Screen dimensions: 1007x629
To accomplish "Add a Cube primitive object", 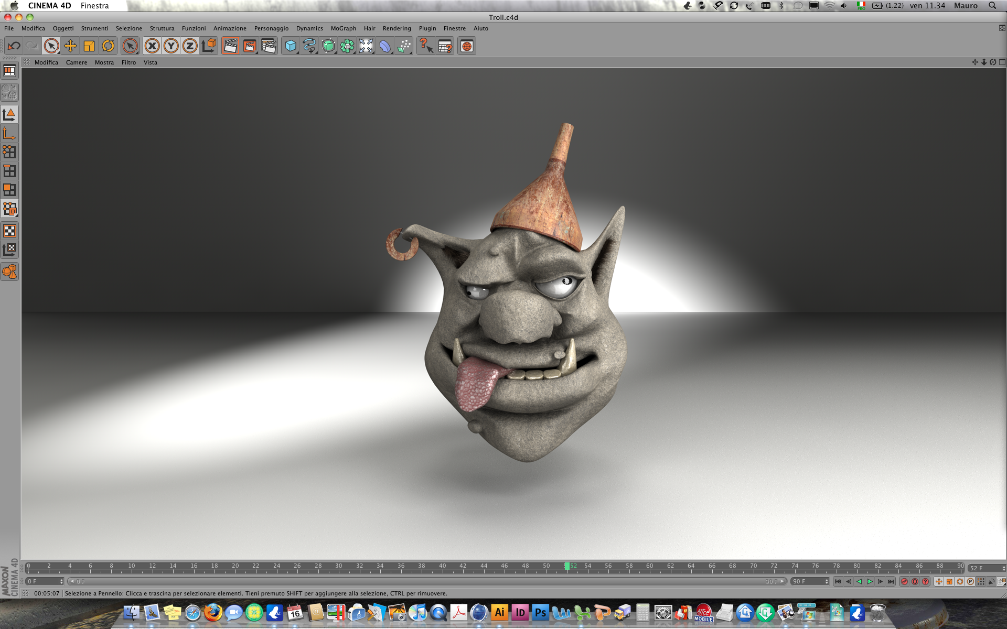I will pos(290,46).
